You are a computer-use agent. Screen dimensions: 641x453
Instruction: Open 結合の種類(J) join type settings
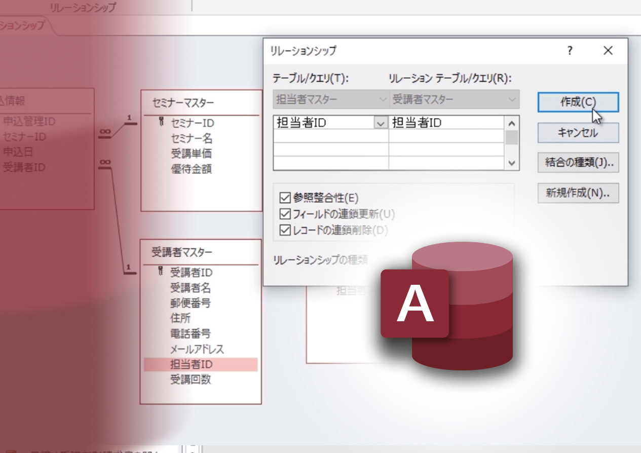tap(578, 163)
